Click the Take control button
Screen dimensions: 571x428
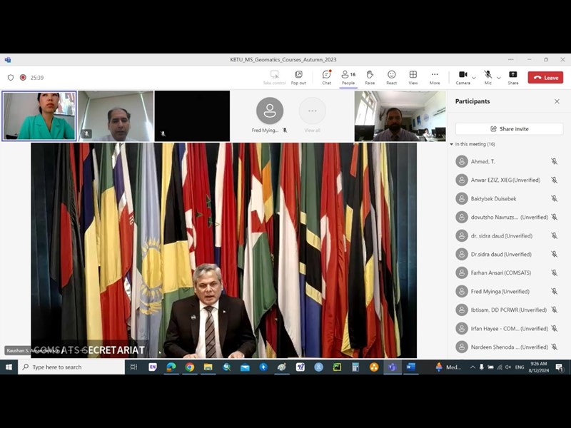[x=274, y=78]
